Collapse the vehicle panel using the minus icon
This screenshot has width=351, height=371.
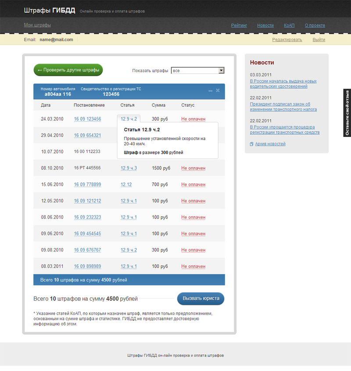tap(211, 91)
